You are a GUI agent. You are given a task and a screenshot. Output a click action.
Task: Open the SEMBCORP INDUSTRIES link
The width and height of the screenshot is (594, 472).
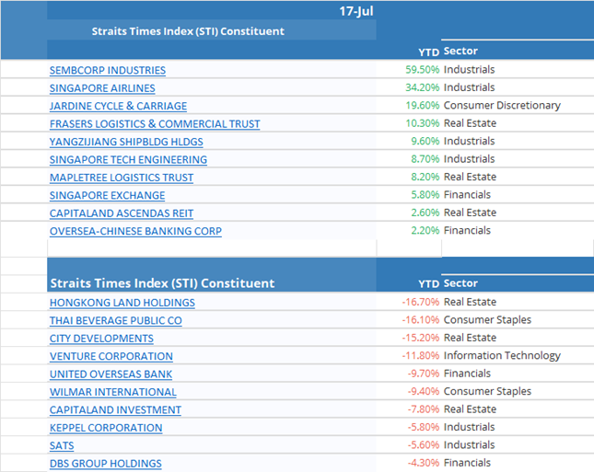[108, 71]
